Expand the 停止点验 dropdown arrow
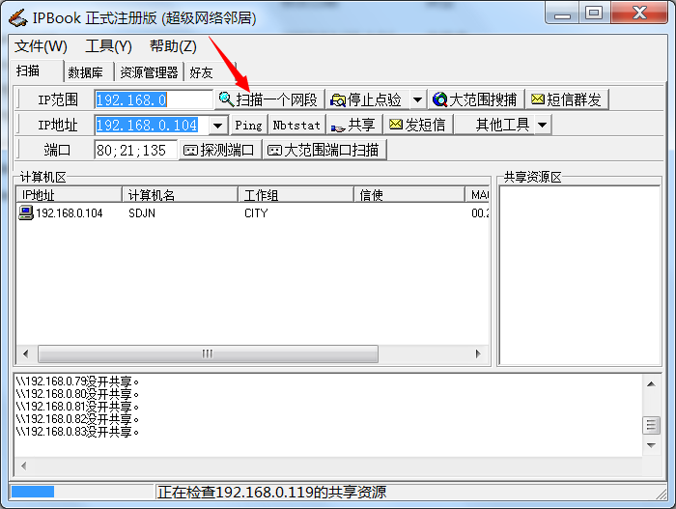The height and width of the screenshot is (509, 676). tap(417, 100)
